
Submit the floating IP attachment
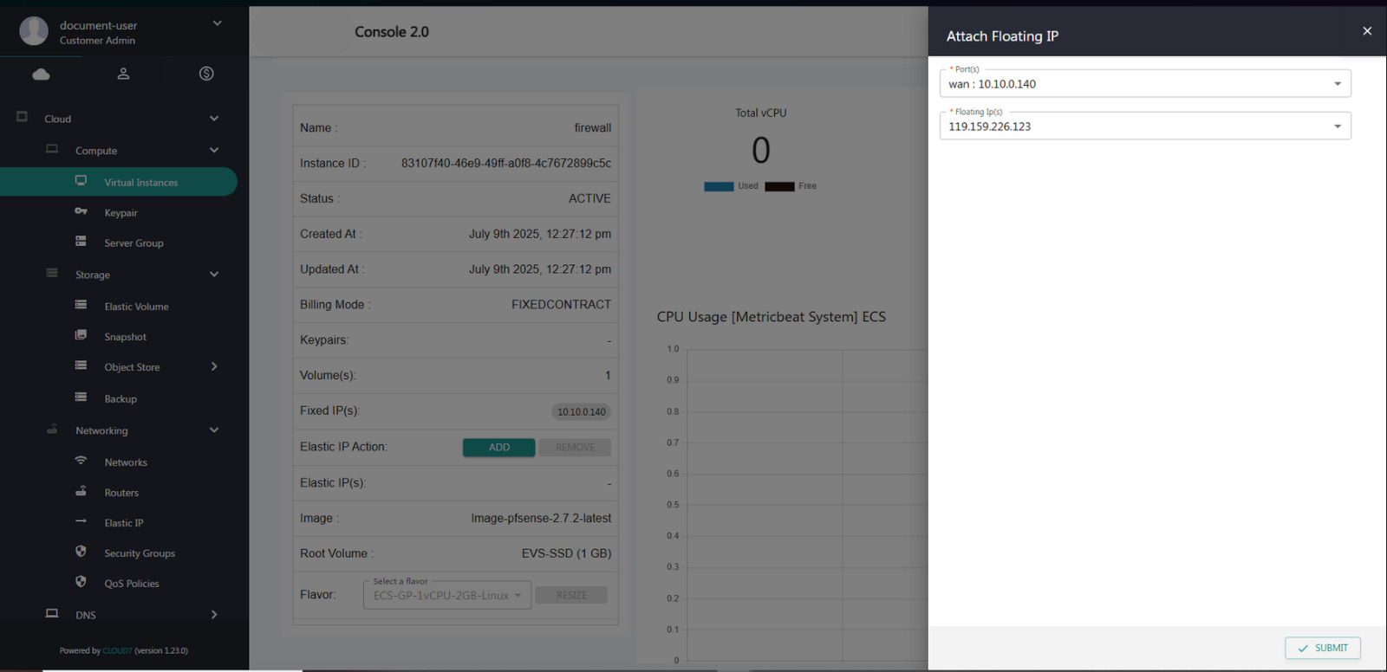pyautogui.click(x=1322, y=648)
